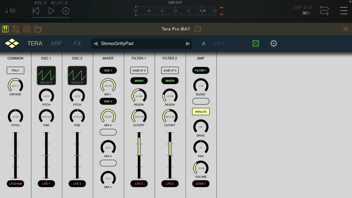Select the A patch slot
Viewport: 352px width, 198px height.
click(x=204, y=43)
